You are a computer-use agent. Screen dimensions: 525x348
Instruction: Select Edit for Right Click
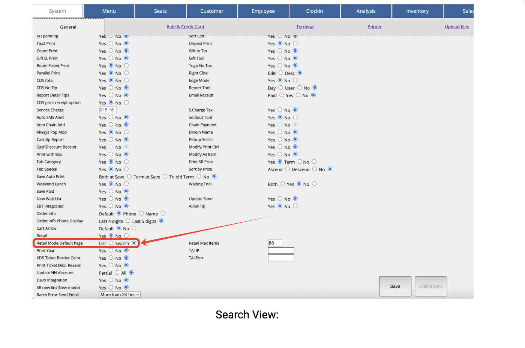281,73
